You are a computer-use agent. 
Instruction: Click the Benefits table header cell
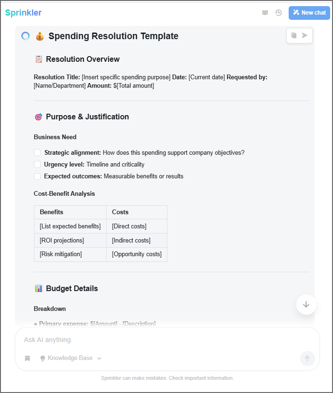(70, 212)
